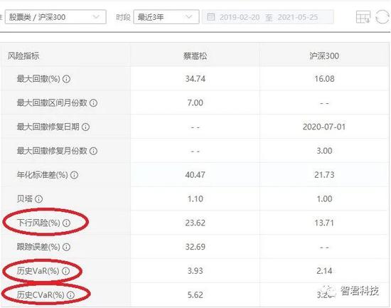Click the info icon next to 最大回撤修复日期
391x308 pixels.
coord(85,127)
